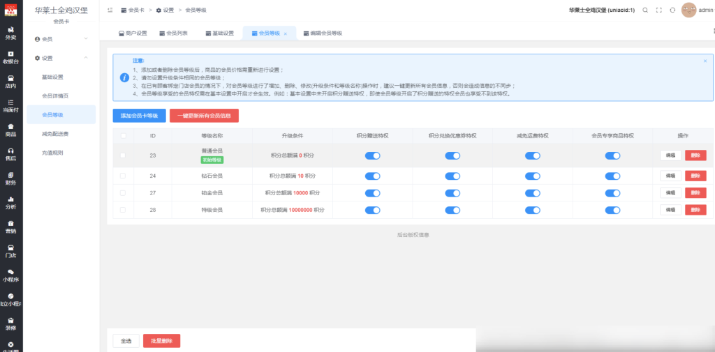Go to 商品 products in sidebar
Image resolution: width=715 pixels, height=352 pixels.
[x=11, y=130]
